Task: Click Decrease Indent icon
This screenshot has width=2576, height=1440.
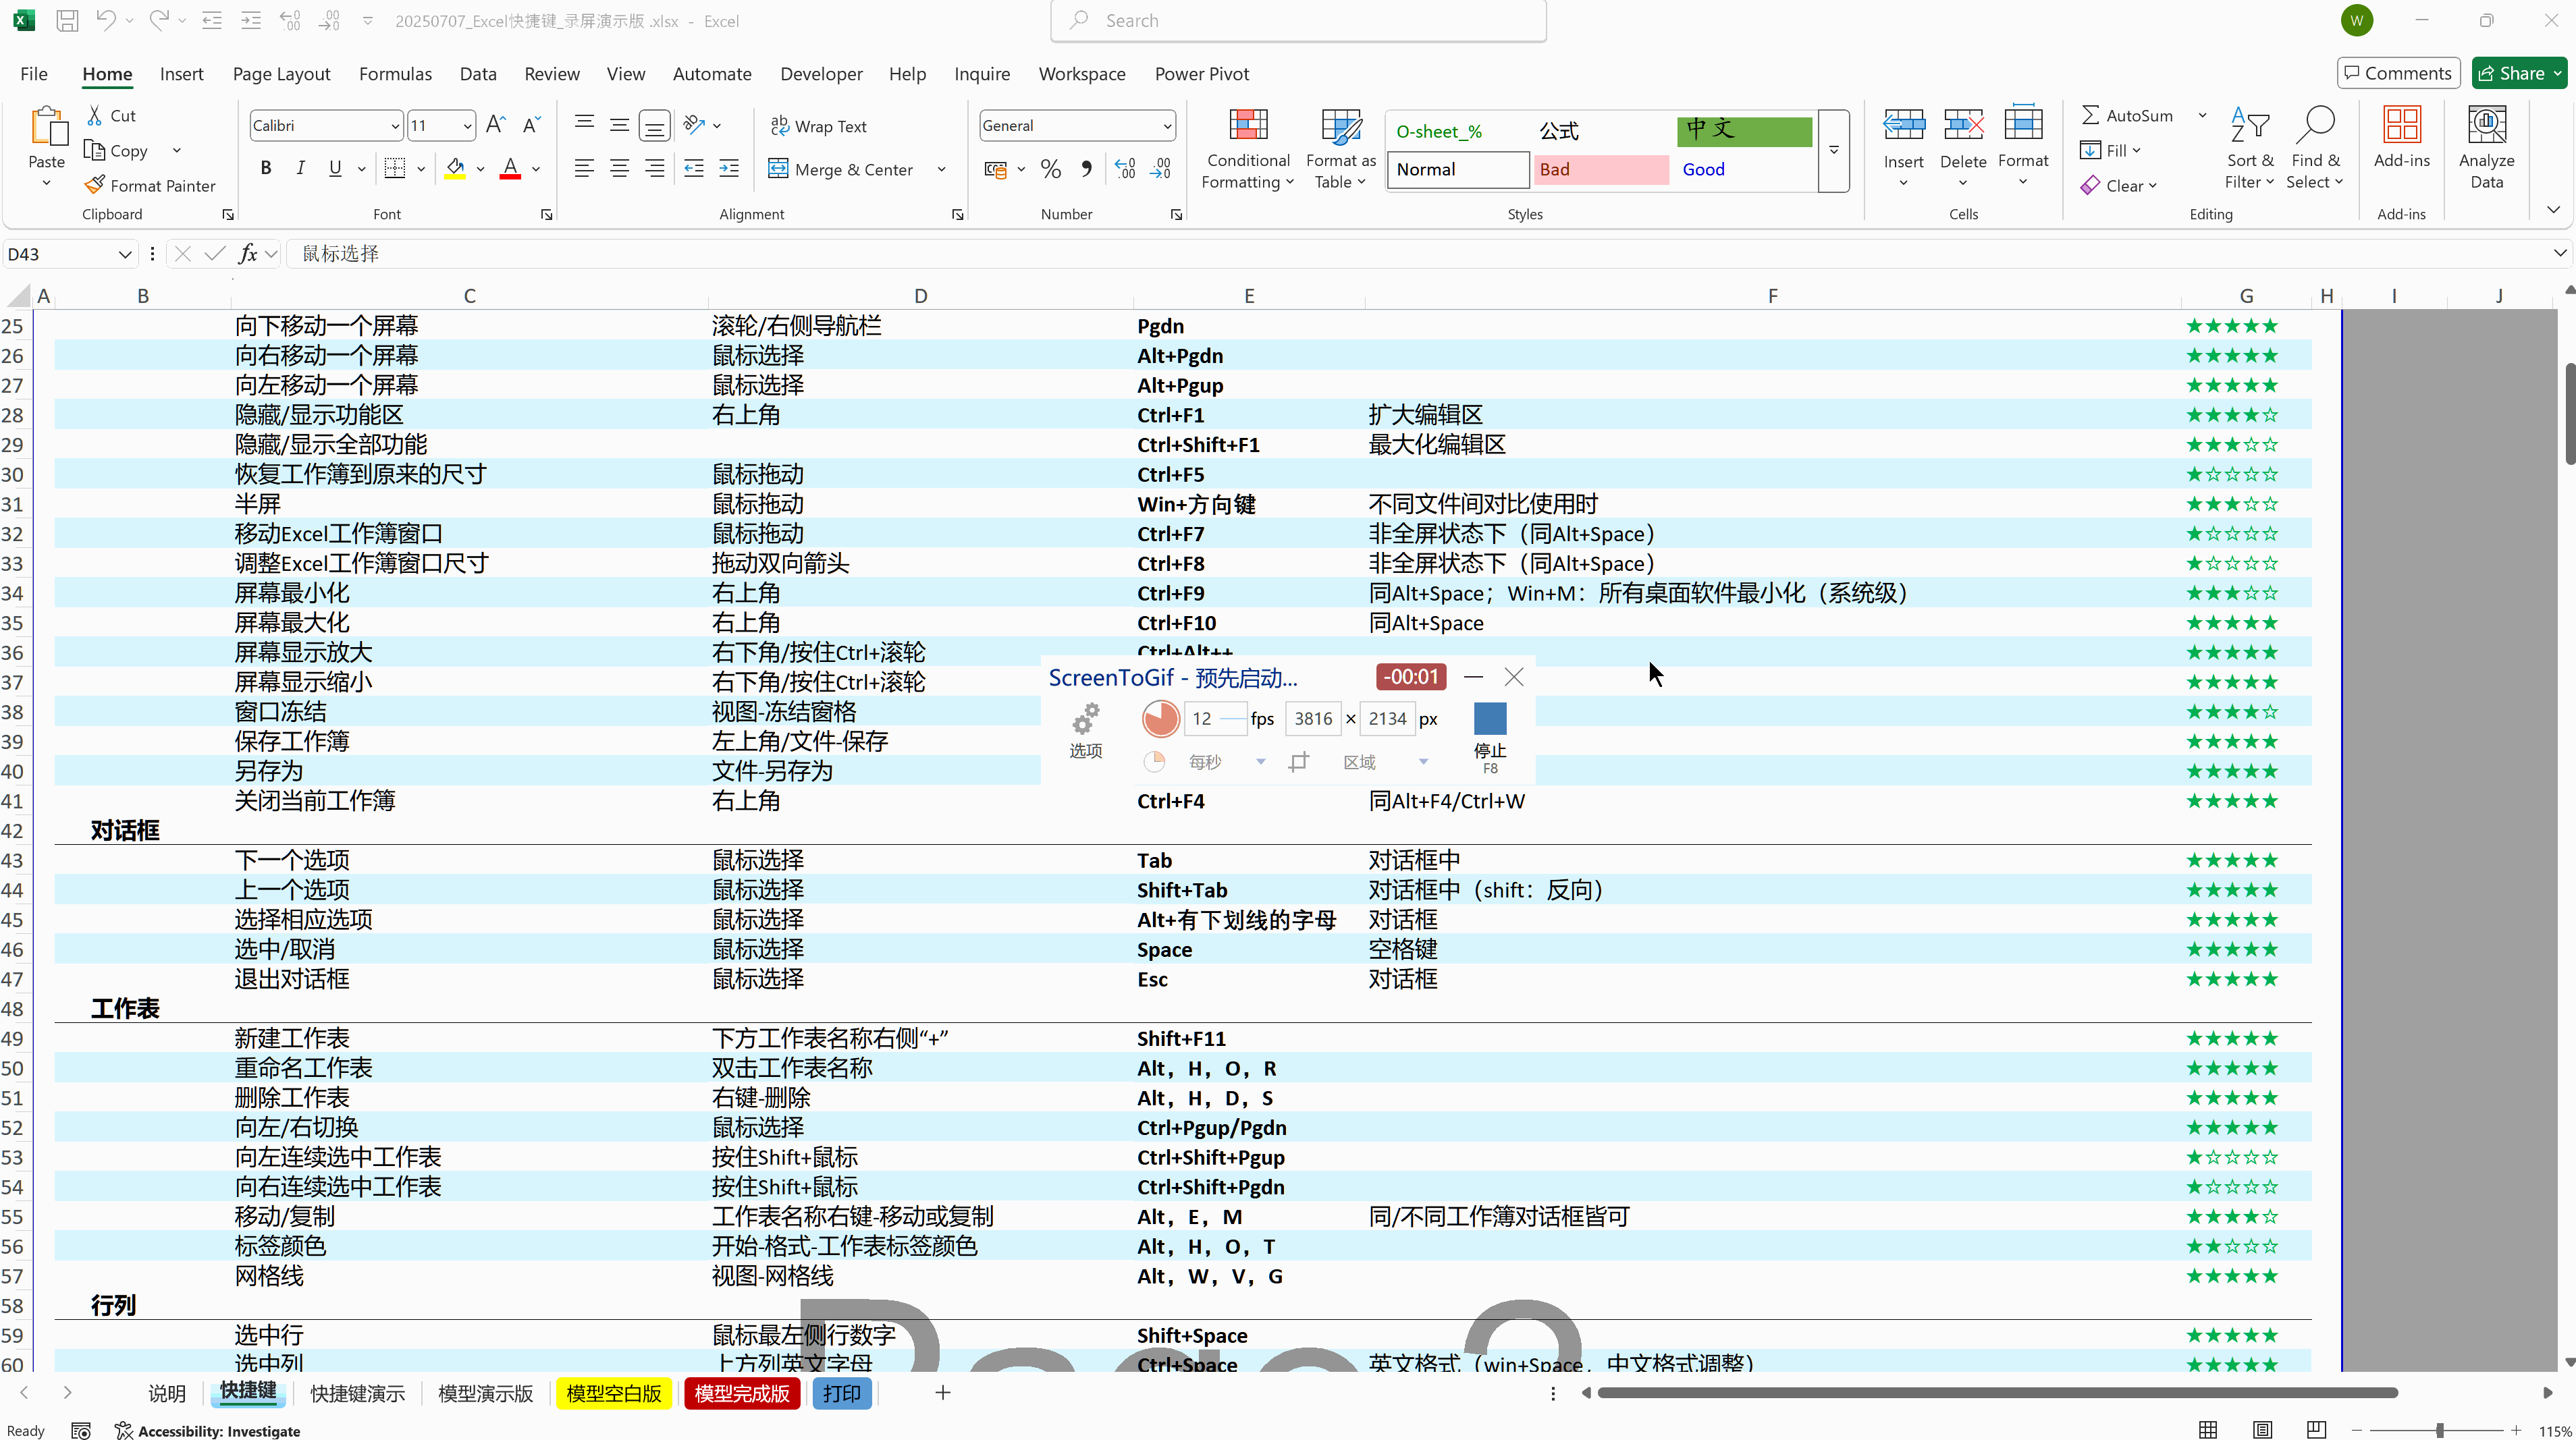Action: [x=694, y=168]
